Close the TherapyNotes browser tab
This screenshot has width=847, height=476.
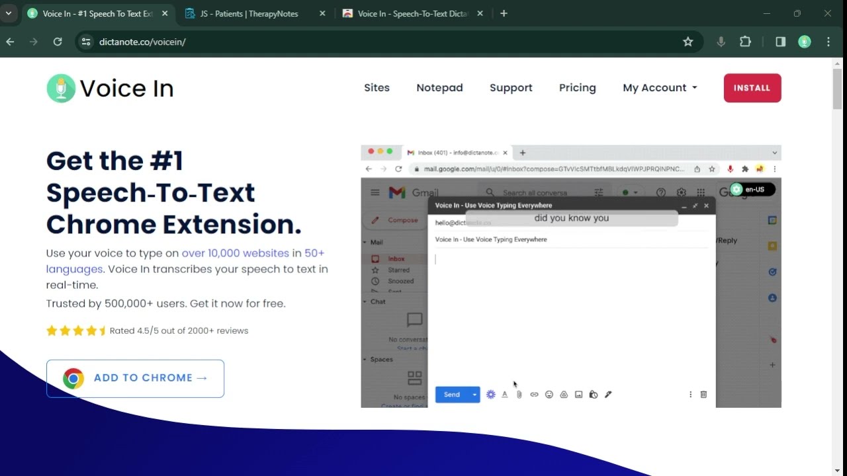click(322, 13)
